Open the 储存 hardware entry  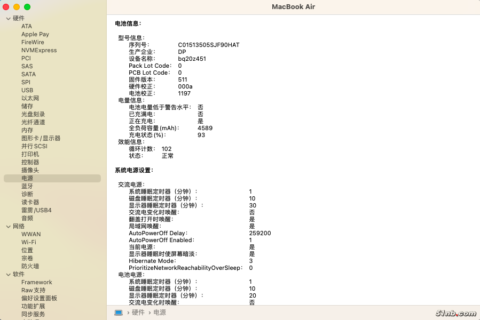tap(27, 106)
